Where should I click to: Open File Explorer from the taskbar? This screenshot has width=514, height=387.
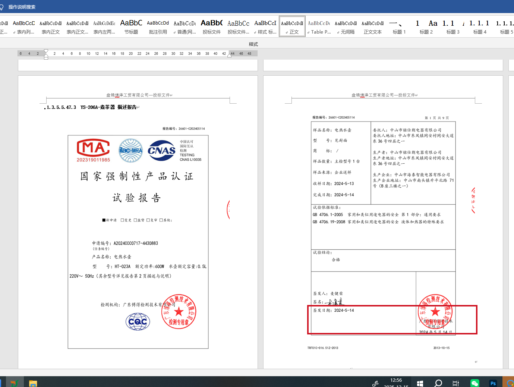pyautogui.click(x=33, y=383)
